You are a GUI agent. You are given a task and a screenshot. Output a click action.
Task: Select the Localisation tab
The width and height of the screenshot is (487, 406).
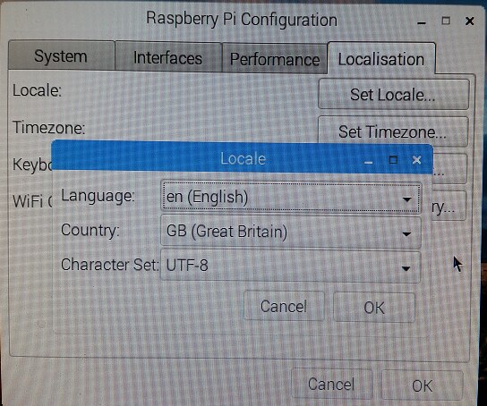(x=381, y=59)
